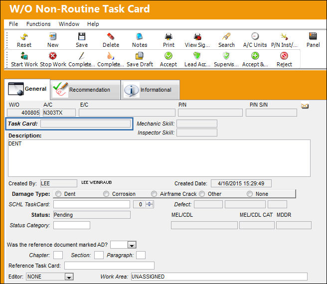The width and height of the screenshot is (327, 284).
Task: Click the MDDR field
Action: click(294, 225)
